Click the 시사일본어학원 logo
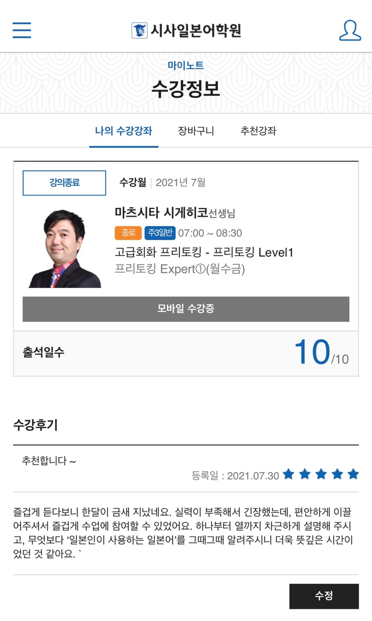This screenshot has width=372, height=621. [x=186, y=31]
